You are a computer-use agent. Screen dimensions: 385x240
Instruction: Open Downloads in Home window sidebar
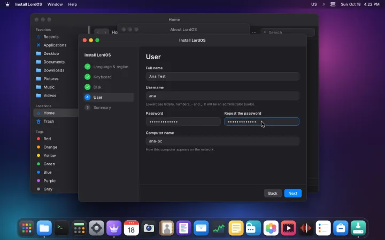tap(56, 70)
